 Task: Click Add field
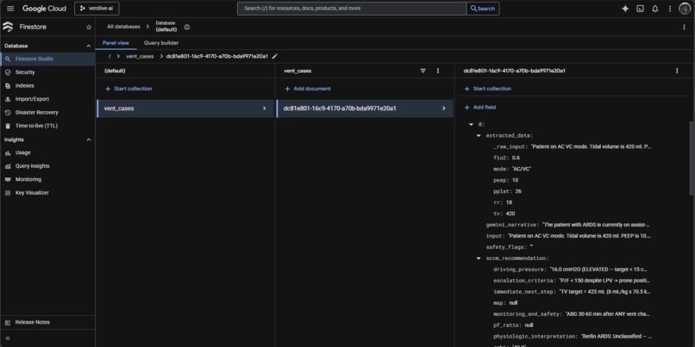480,107
